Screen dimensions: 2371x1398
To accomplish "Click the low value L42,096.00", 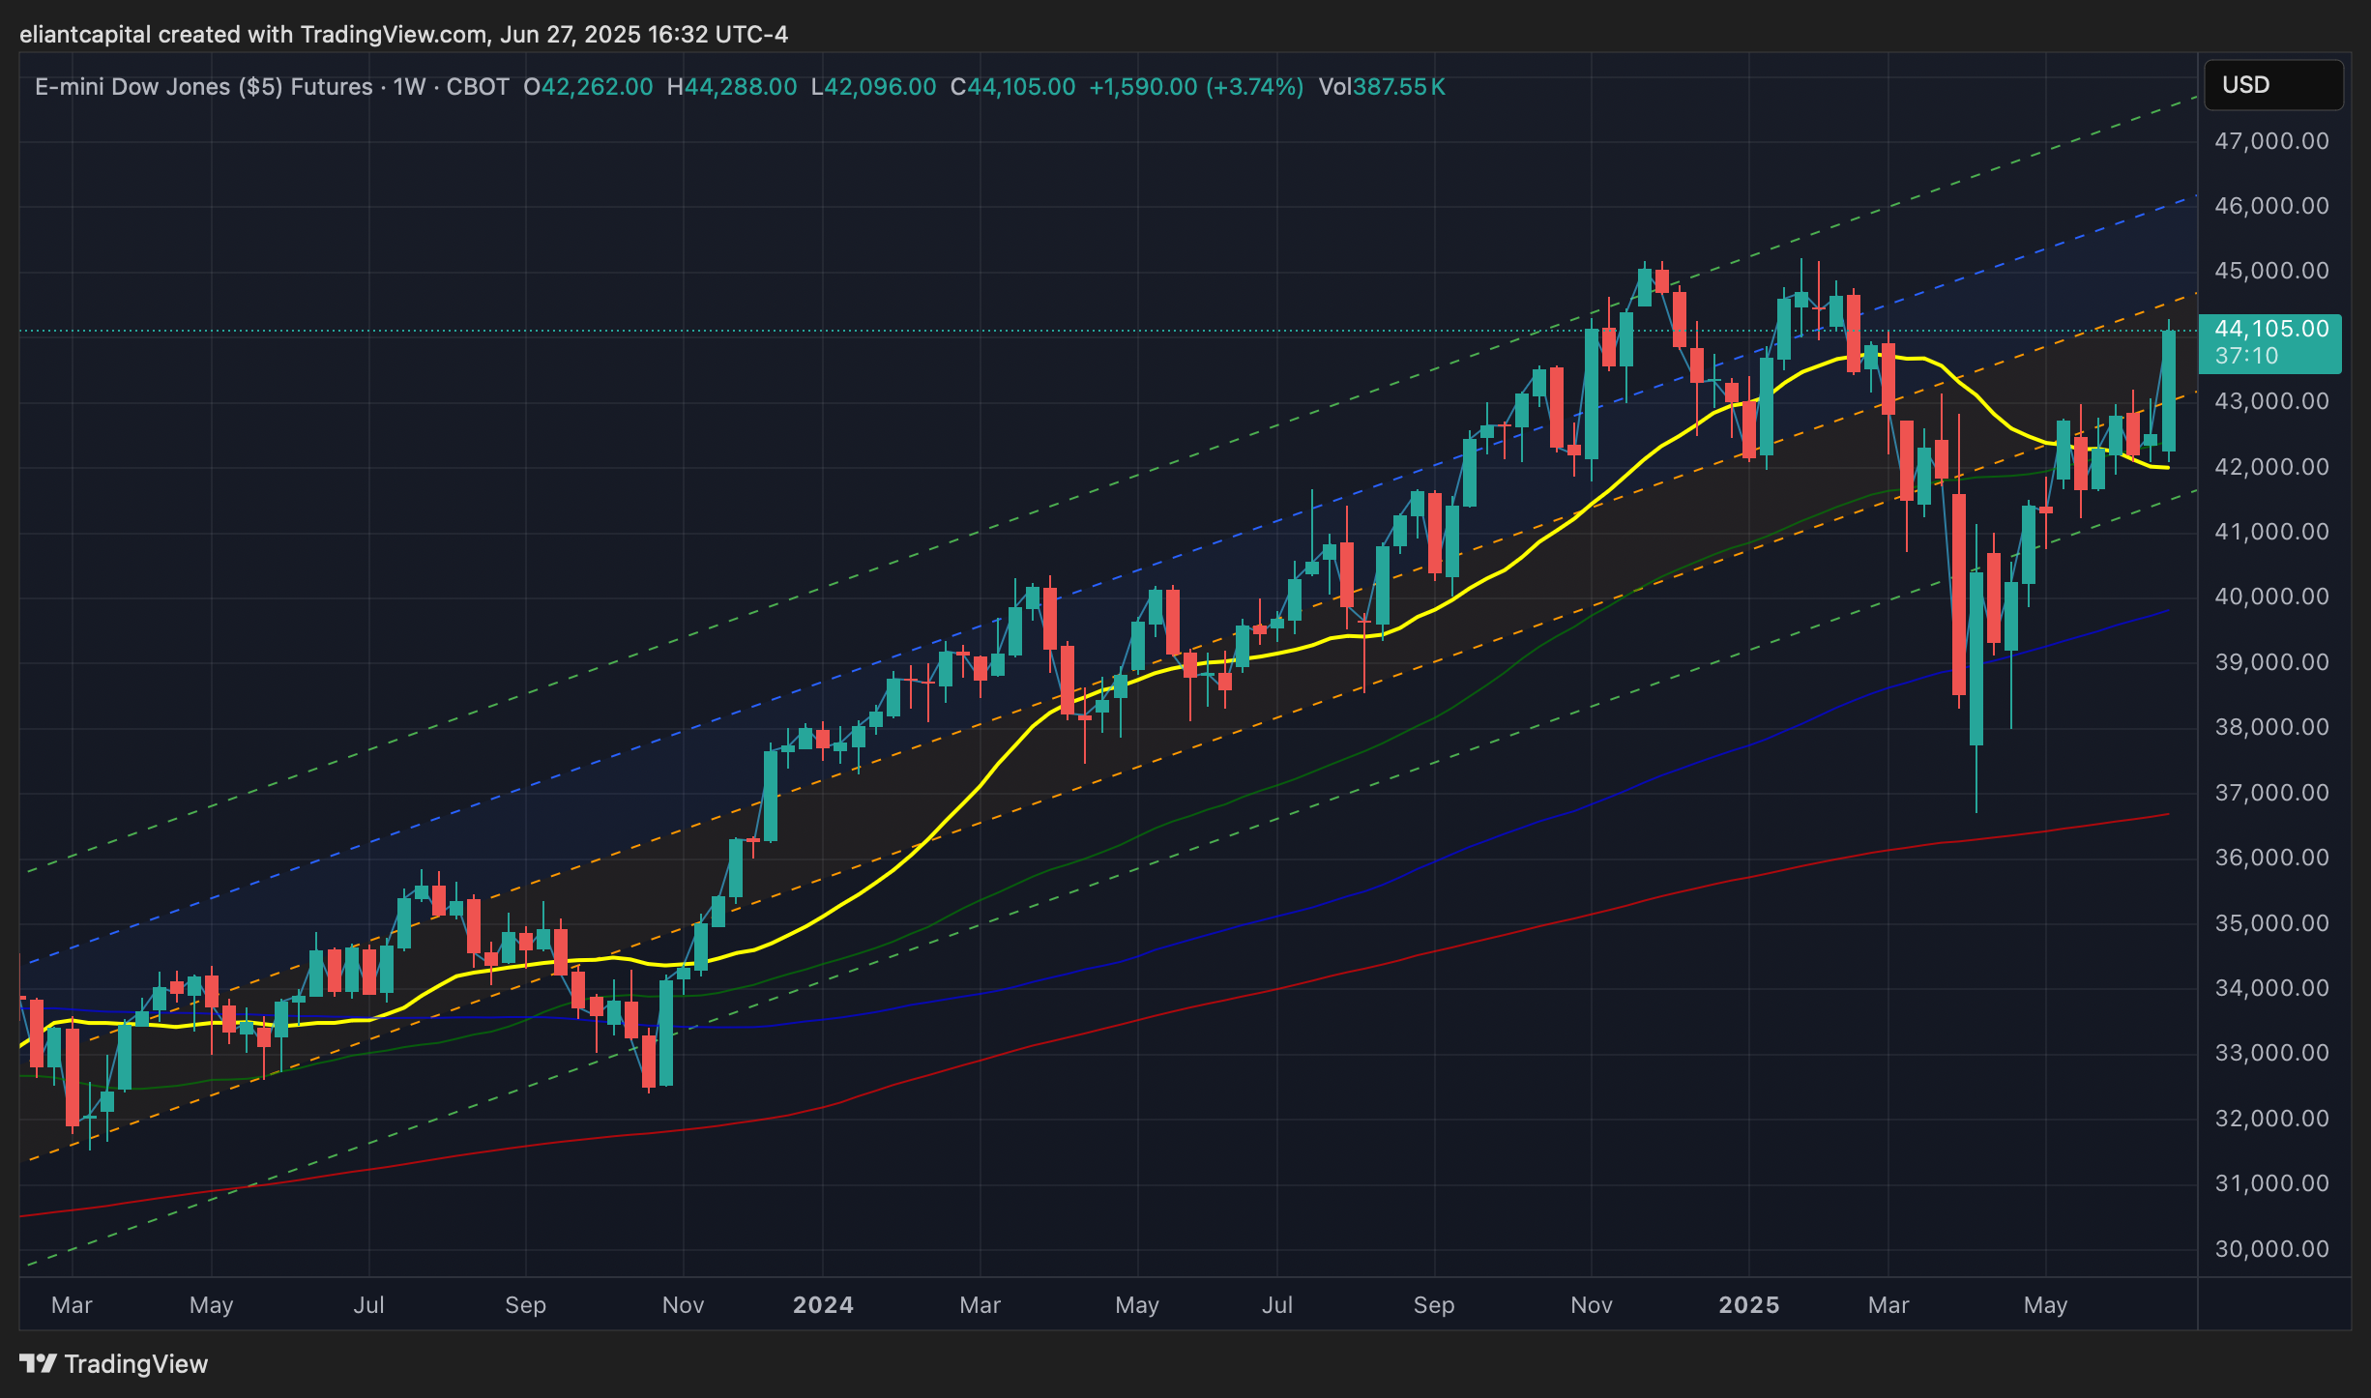I will point(873,87).
